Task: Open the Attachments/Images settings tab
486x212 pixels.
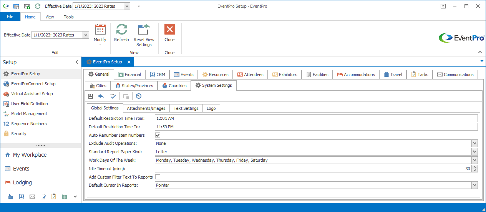Action: pyautogui.click(x=146, y=108)
